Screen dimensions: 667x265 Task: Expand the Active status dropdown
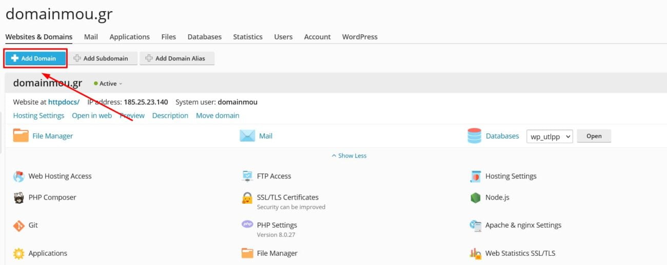point(108,83)
